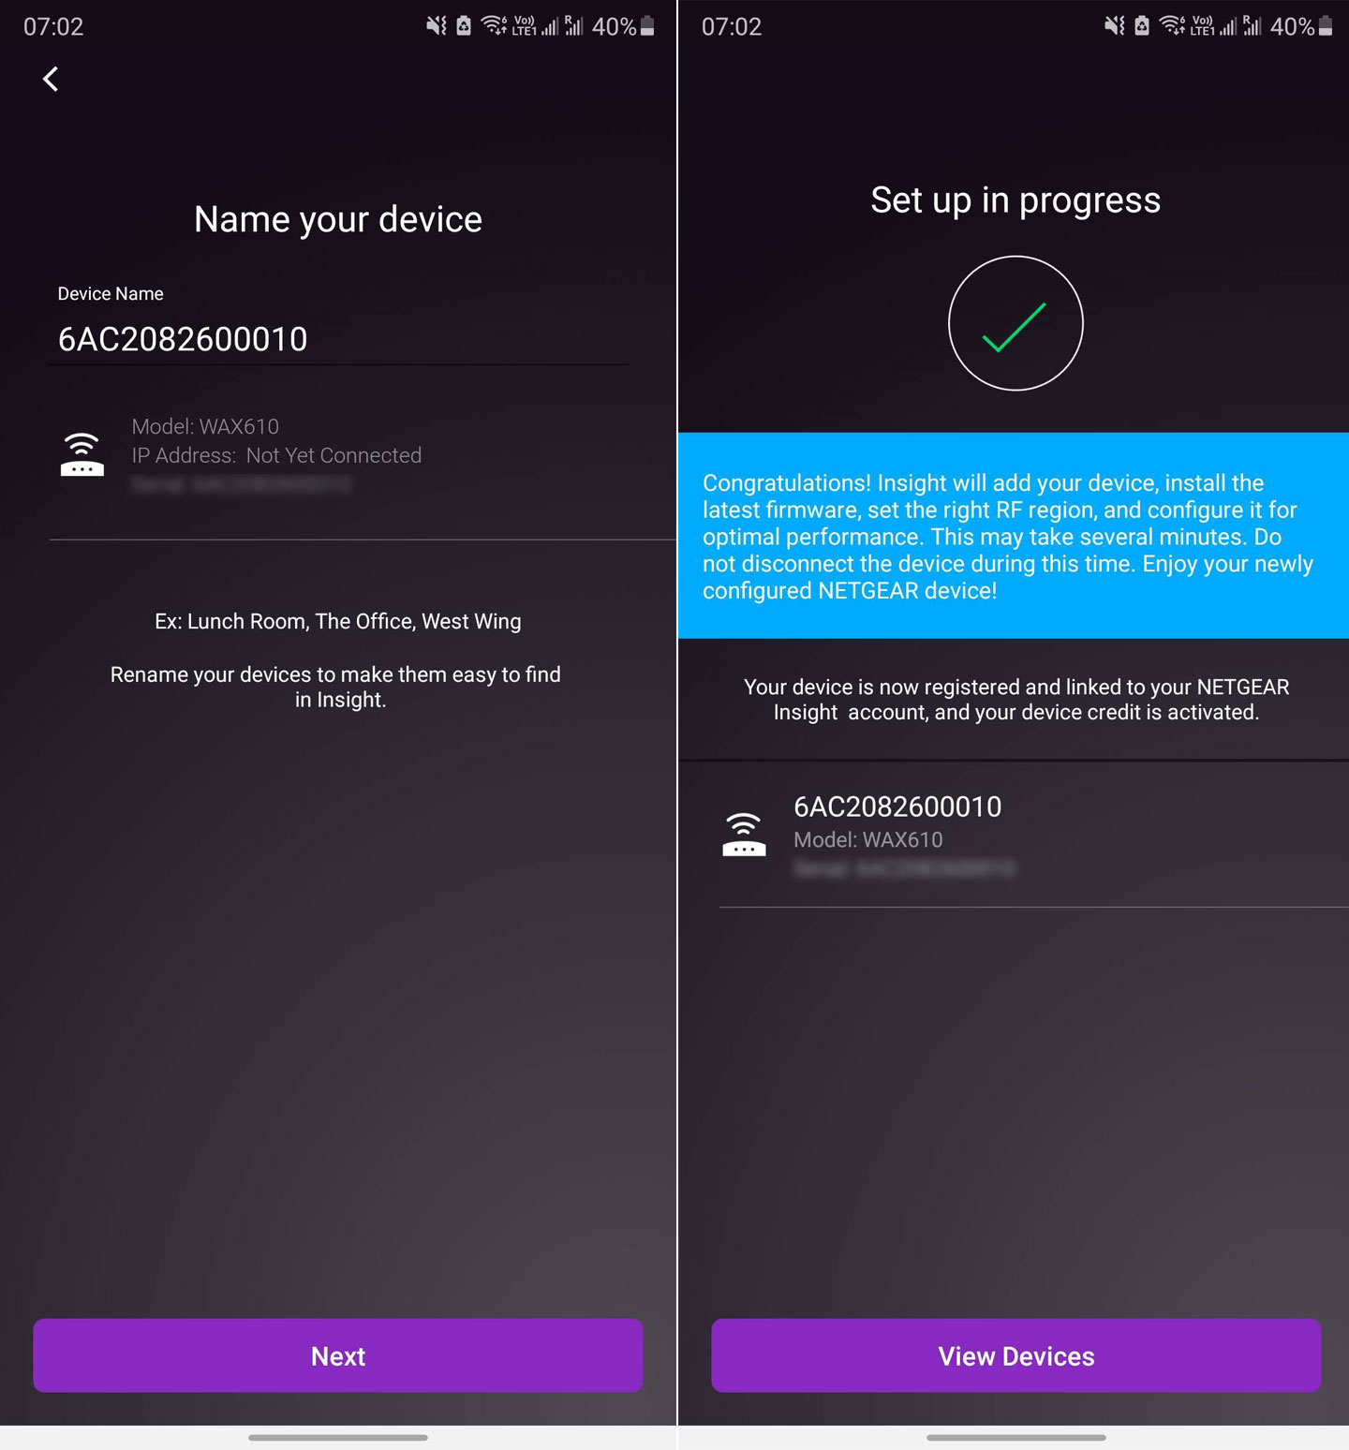This screenshot has height=1450, width=1349.
Task: Tap the muted sound icon above Set up in progress
Action: (1115, 26)
